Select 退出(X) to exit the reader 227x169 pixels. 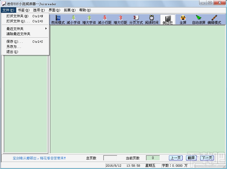pyautogui.click(x=25, y=52)
